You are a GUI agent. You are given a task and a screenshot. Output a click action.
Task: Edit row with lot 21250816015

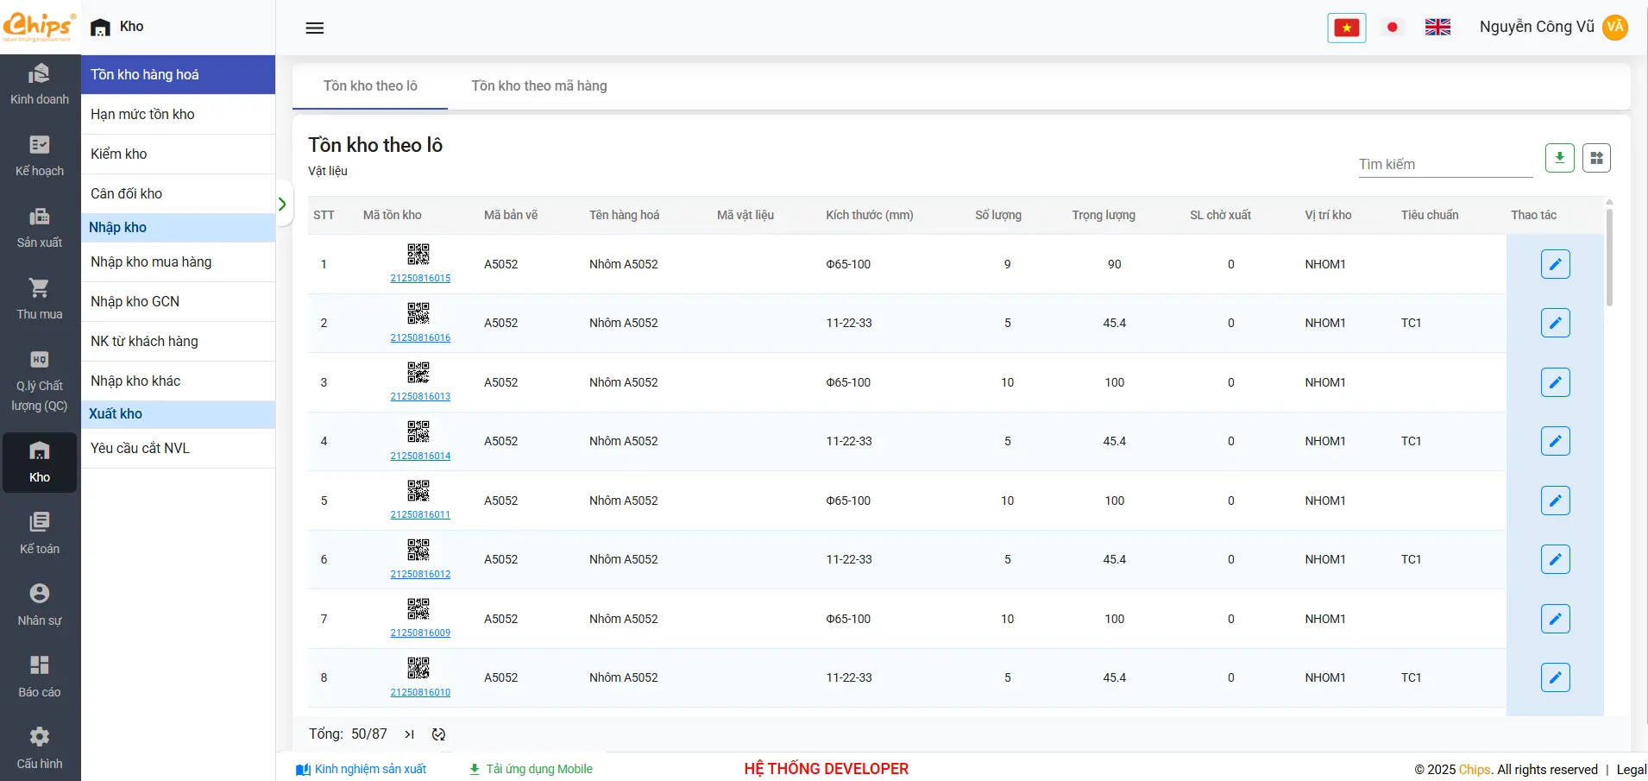1556,264
